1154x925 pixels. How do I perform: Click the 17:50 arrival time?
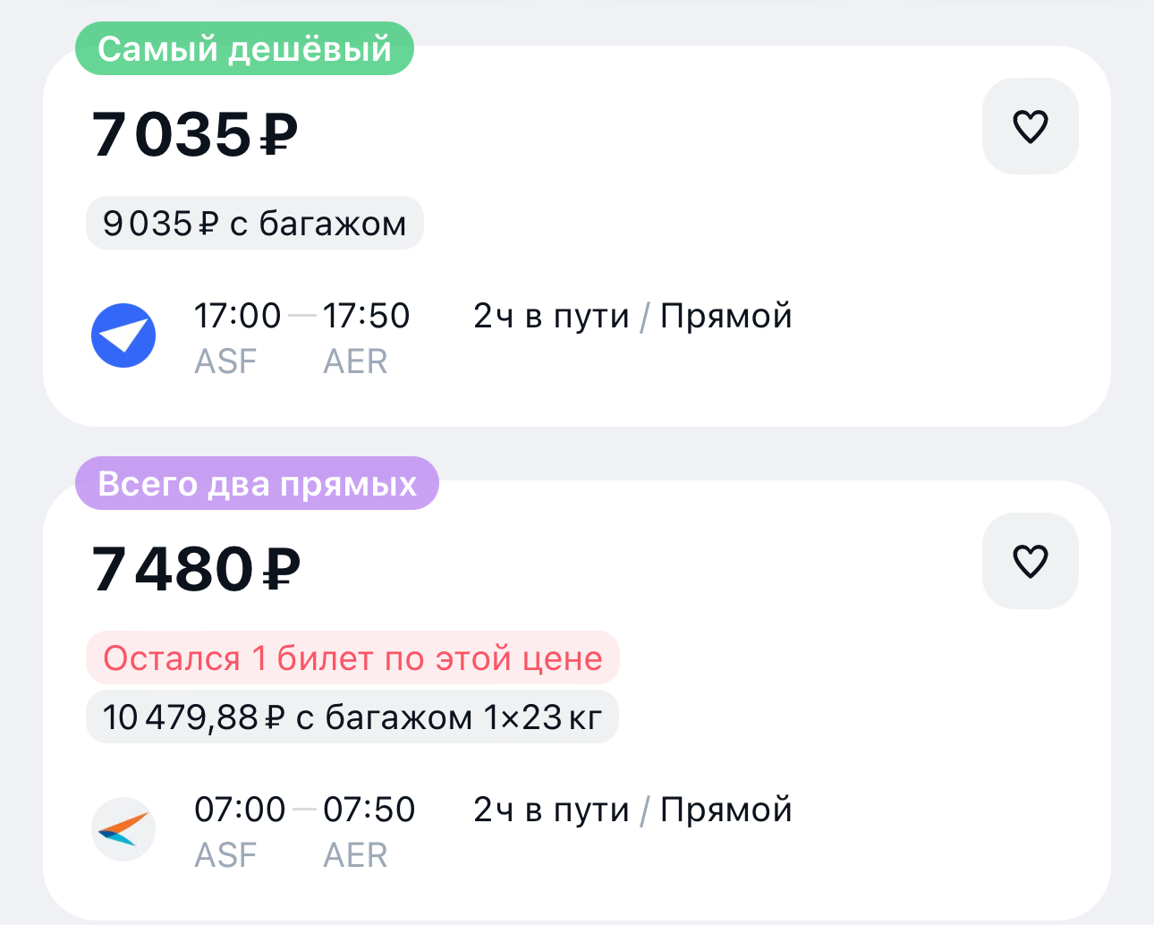point(366,316)
